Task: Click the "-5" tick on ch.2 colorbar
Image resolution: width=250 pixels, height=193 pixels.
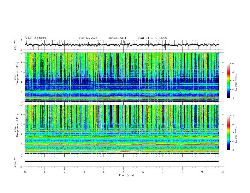Action: (x=233, y=133)
